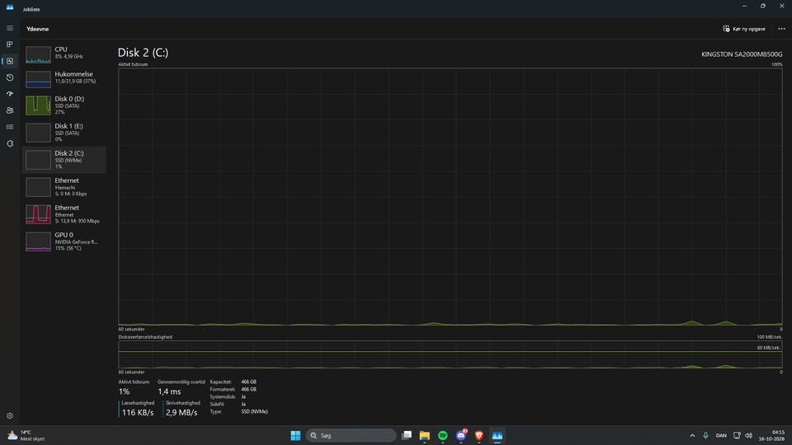Click the Disk 2 (C:) heading
The height and width of the screenshot is (445, 792).
(143, 53)
